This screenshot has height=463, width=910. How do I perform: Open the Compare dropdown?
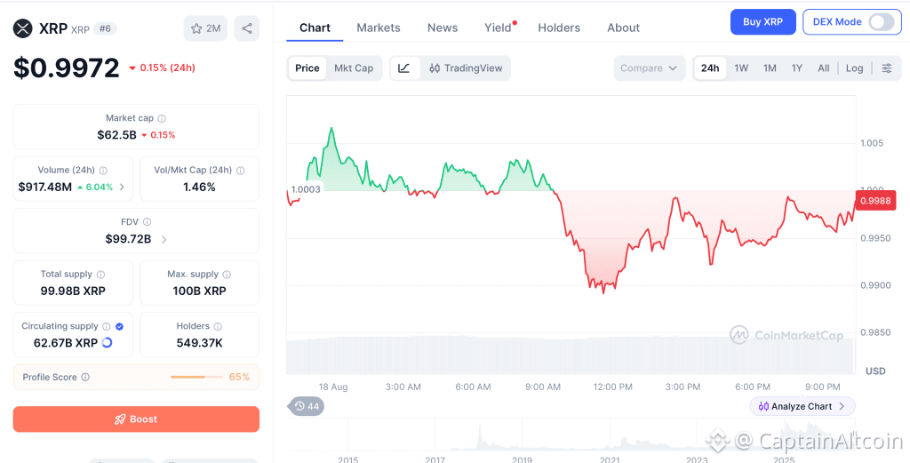pos(650,68)
